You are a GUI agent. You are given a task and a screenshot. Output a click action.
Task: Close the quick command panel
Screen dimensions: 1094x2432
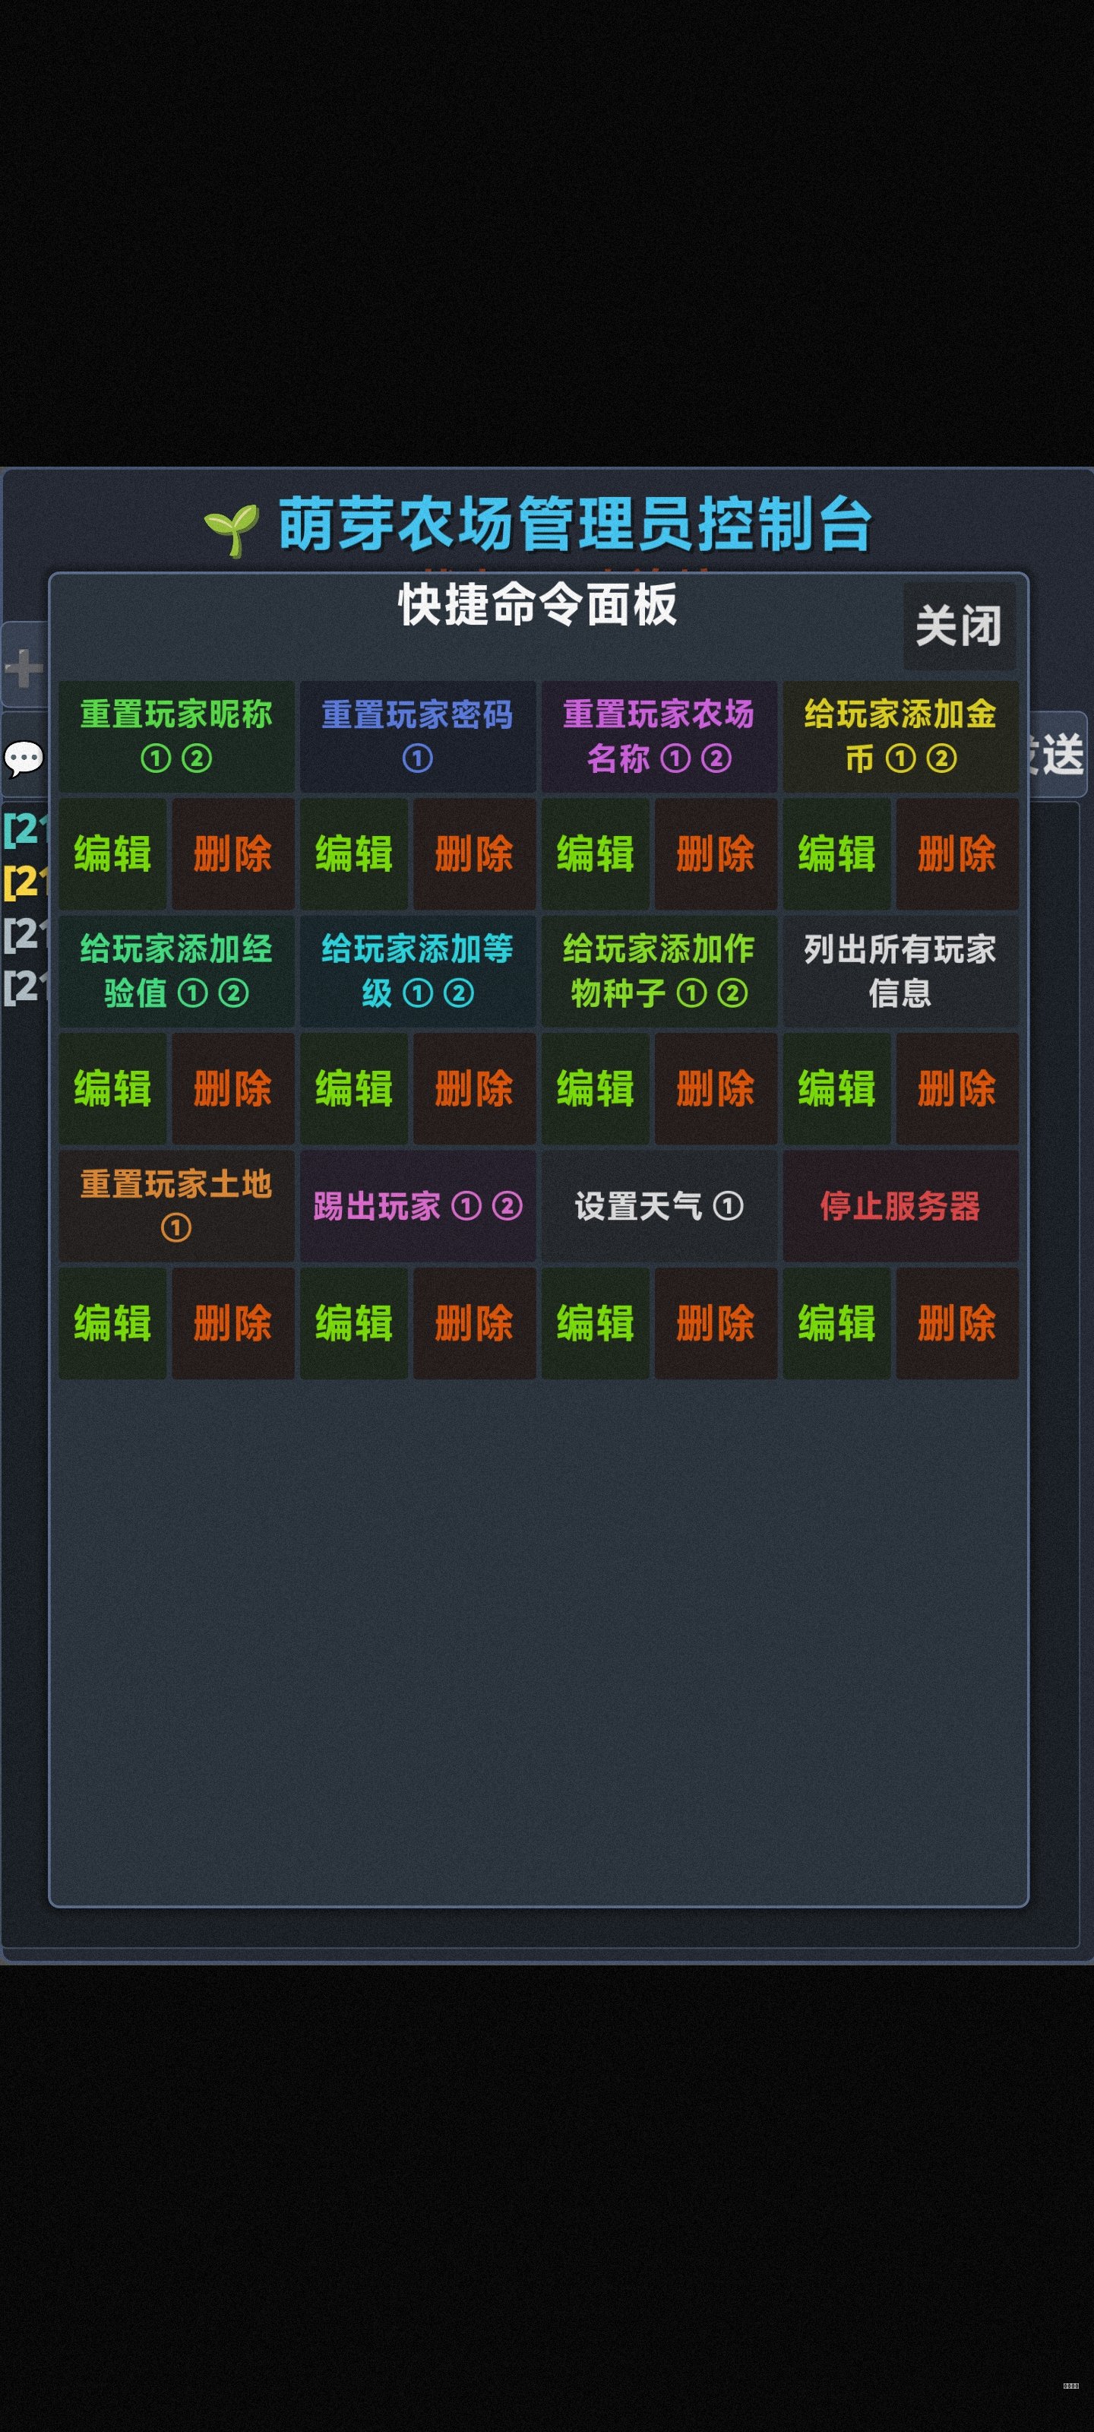[958, 626]
